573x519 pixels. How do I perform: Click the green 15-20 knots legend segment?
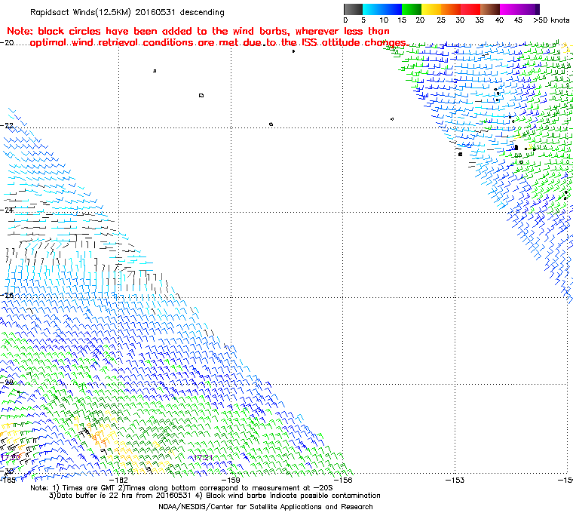(x=412, y=9)
